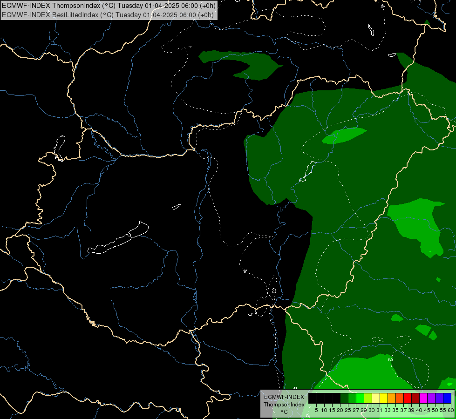The height and width of the screenshot is (419, 456).
Task: Select orange 33–35 legend swatch
Action: tap(392, 398)
